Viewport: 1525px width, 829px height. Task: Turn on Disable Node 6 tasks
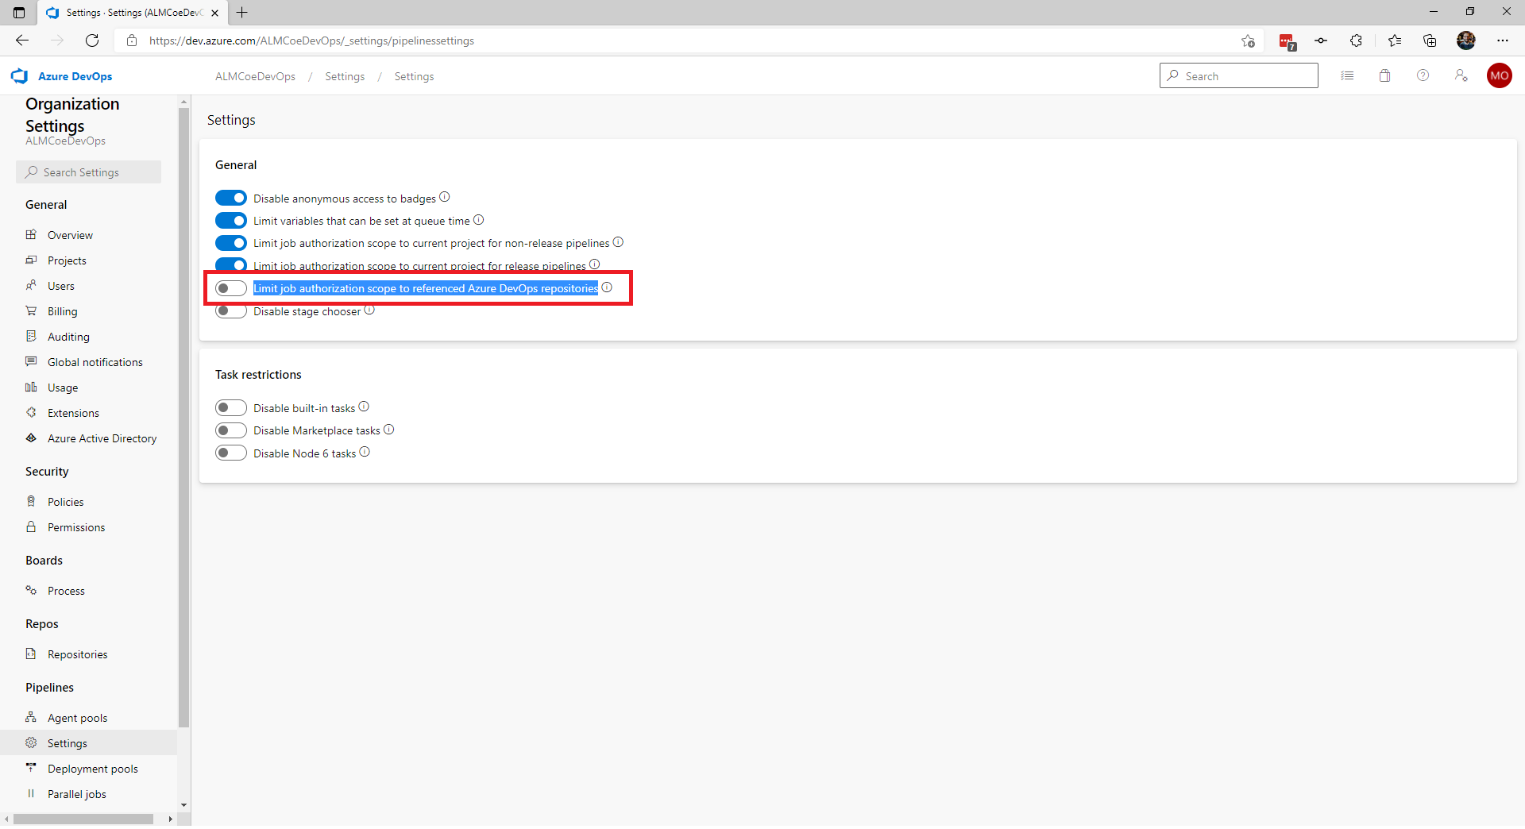tap(231, 453)
